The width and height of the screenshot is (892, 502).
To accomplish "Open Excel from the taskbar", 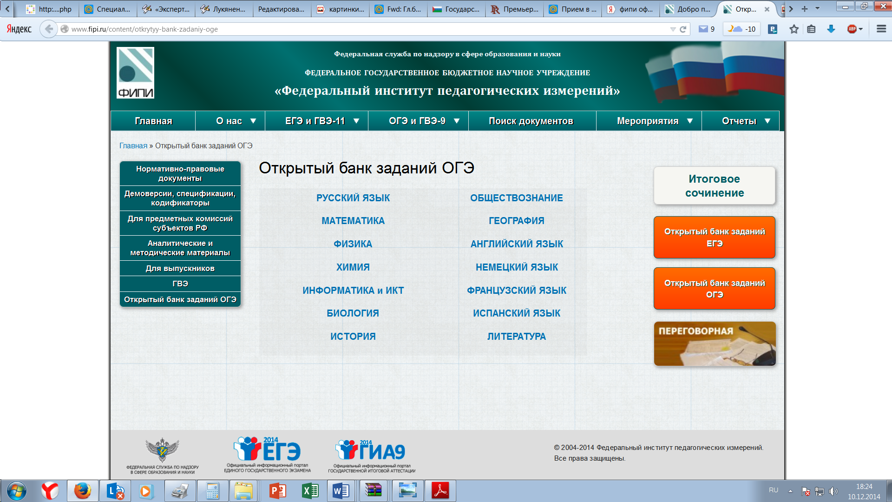I will coord(310,491).
